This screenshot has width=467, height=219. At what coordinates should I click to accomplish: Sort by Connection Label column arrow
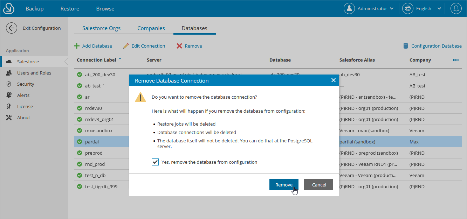pyautogui.click(x=120, y=60)
